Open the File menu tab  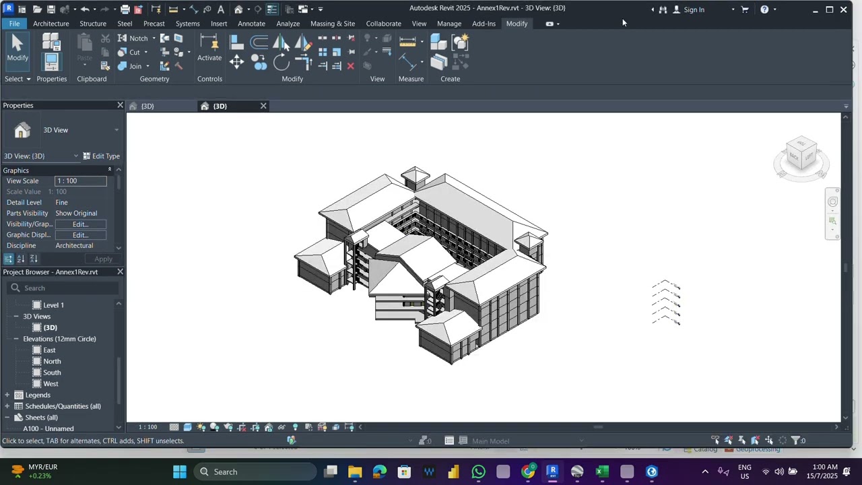pyautogui.click(x=14, y=24)
